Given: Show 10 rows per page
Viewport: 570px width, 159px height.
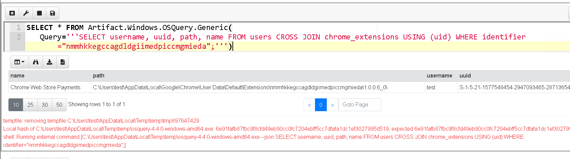Looking at the screenshot, I should coord(16,105).
